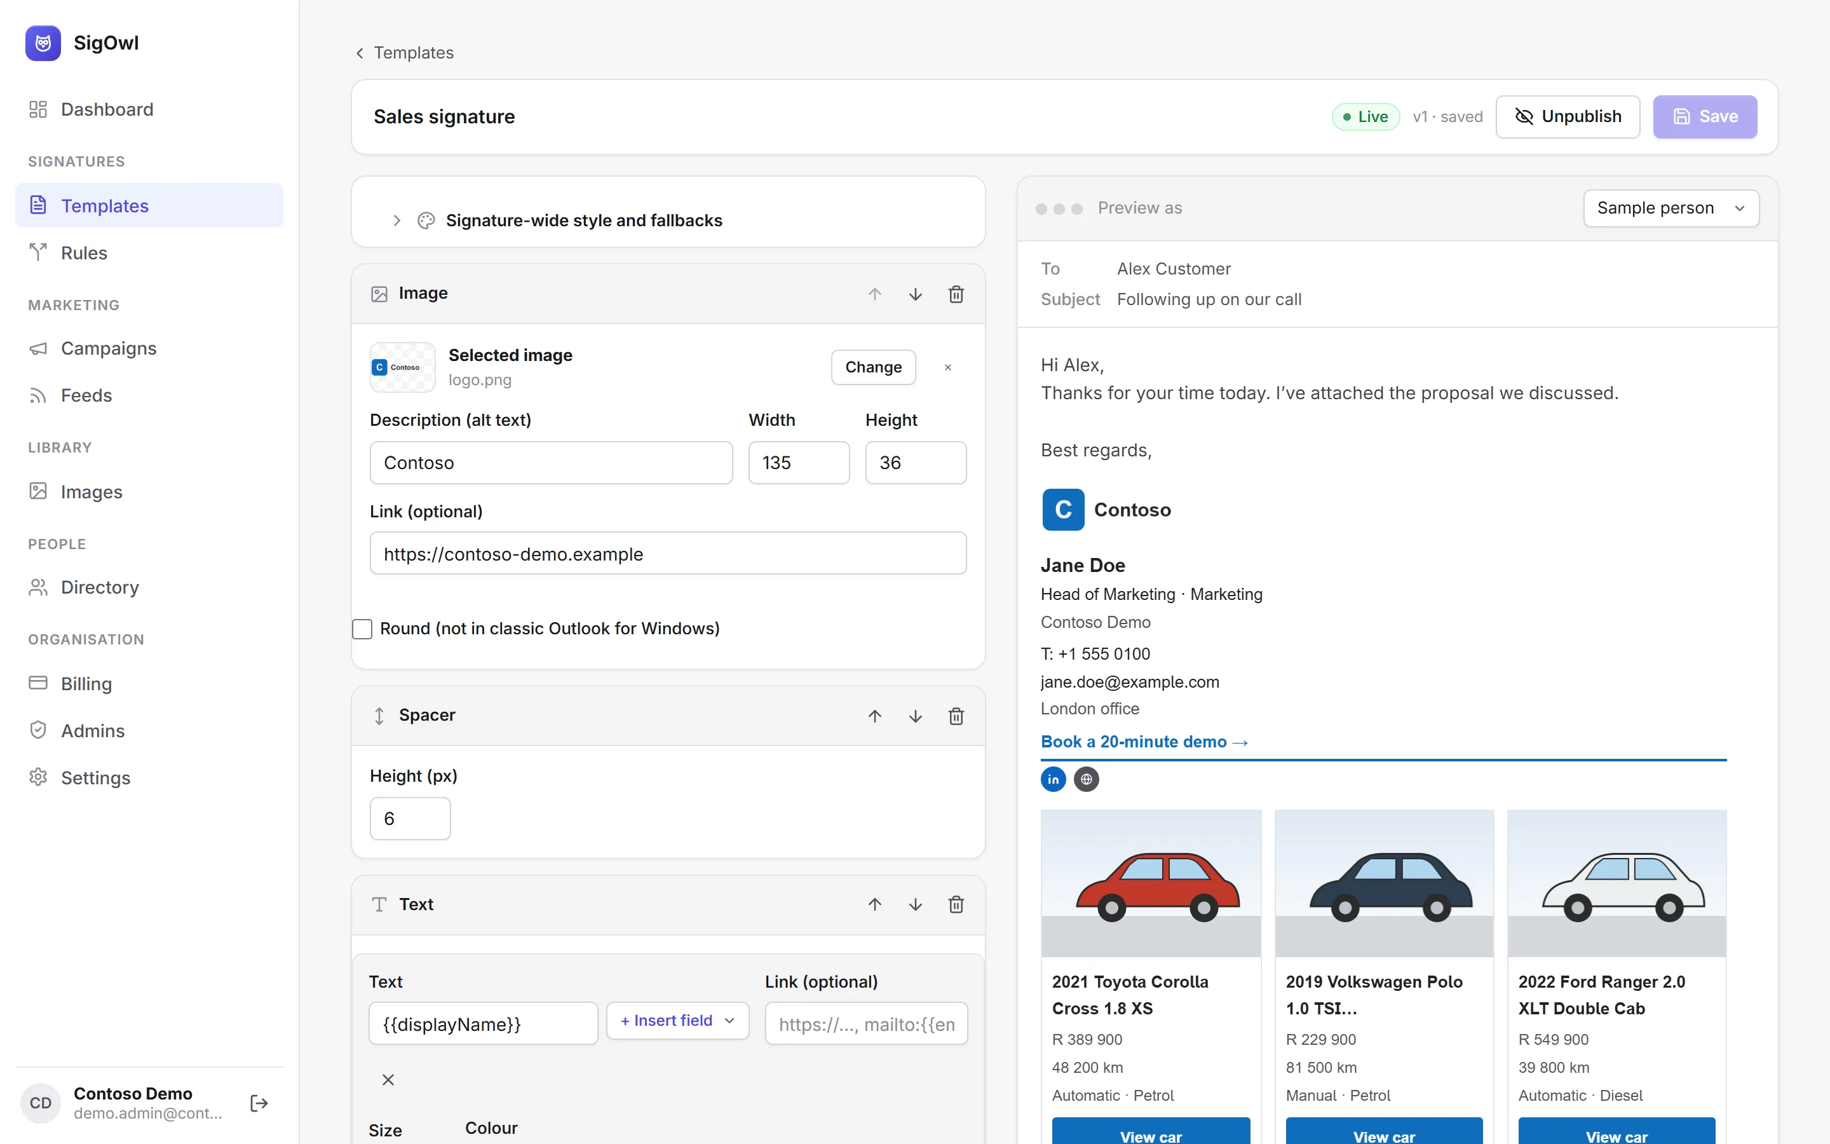Screen dimensions: 1830x1144
Task: Open Billing in sidebar
Action: pos(149,683)
